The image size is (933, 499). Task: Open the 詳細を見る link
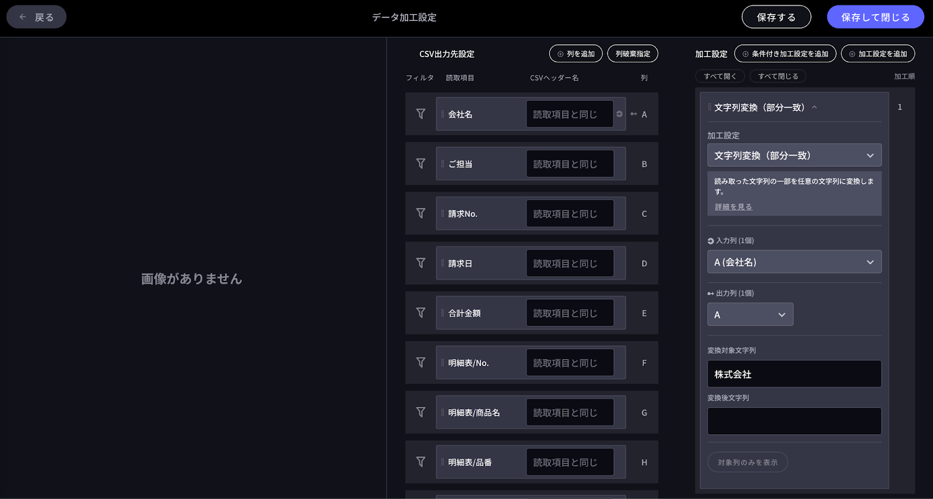(x=734, y=207)
